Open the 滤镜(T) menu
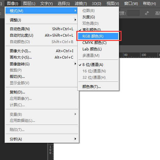Viewport: 160px width, 160px height. 81,3
